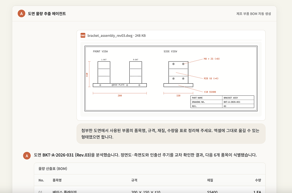Click the t10 SS400 callout in drawing
Screen dimensions: 292x193
pos(210,92)
